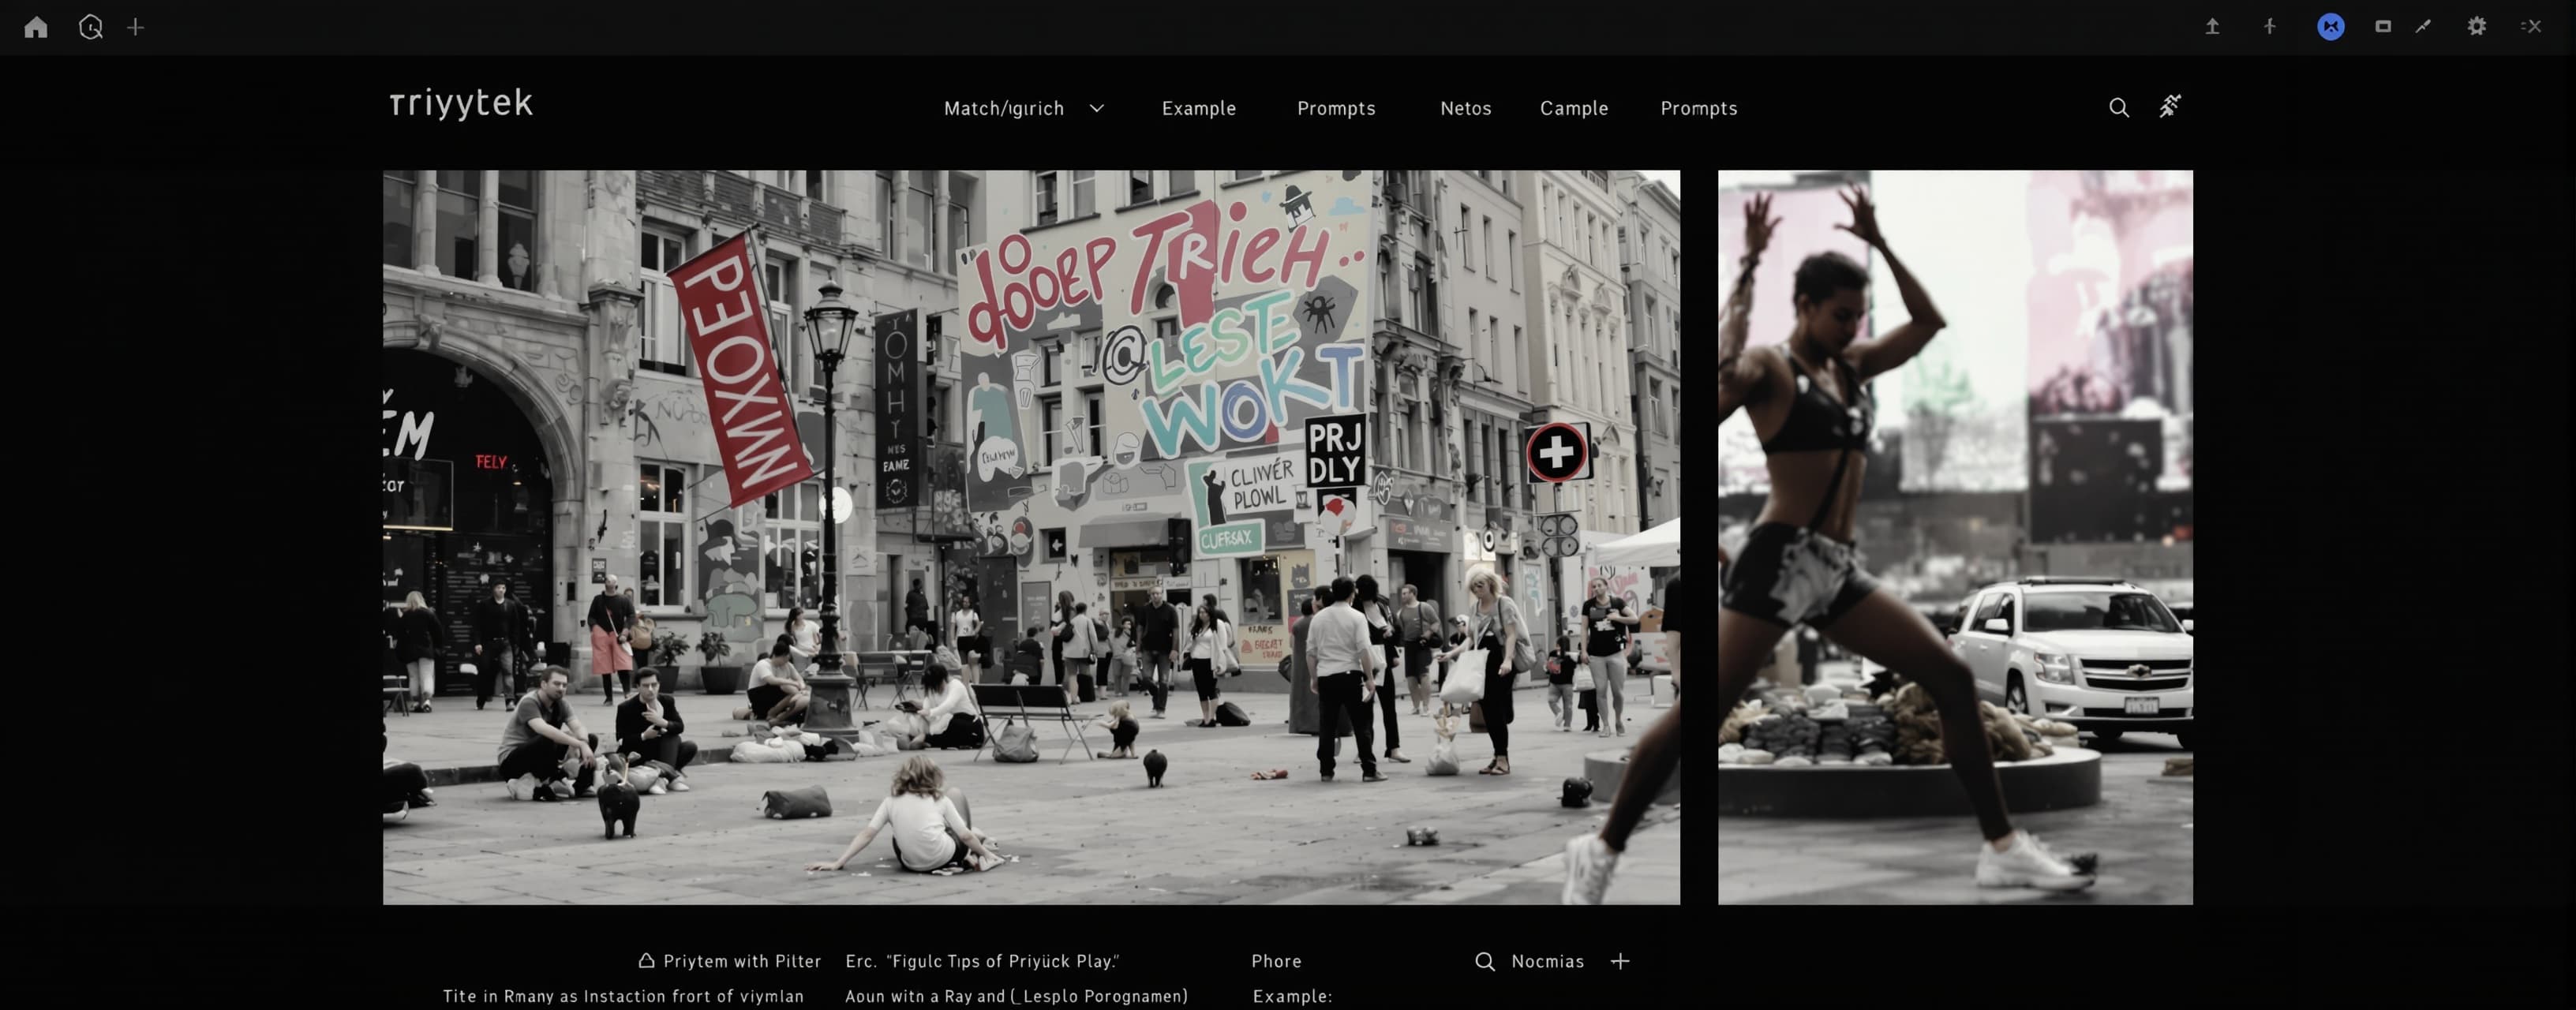Click the search magnifier in site header
The height and width of the screenshot is (1010, 2576).
pyautogui.click(x=2118, y=107)
